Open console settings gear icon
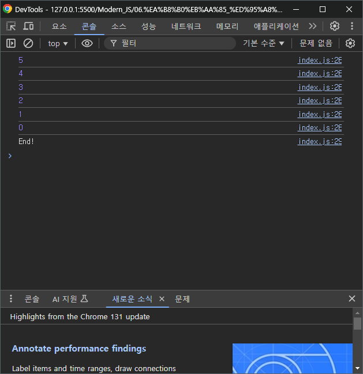The height and width of the screenshot is (374, 363). click(x=350, y=43)
